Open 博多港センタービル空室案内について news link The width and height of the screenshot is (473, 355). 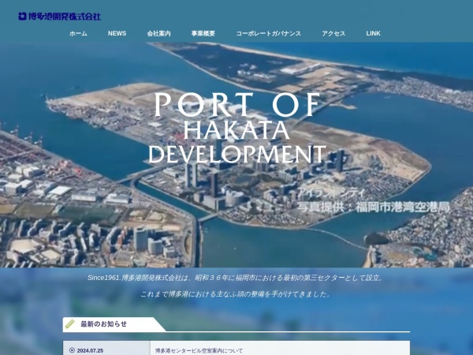199,351
